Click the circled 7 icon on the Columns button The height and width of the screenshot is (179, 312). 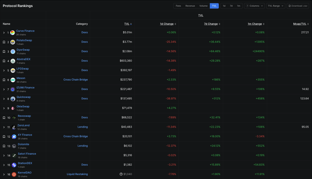pos(247,6)
